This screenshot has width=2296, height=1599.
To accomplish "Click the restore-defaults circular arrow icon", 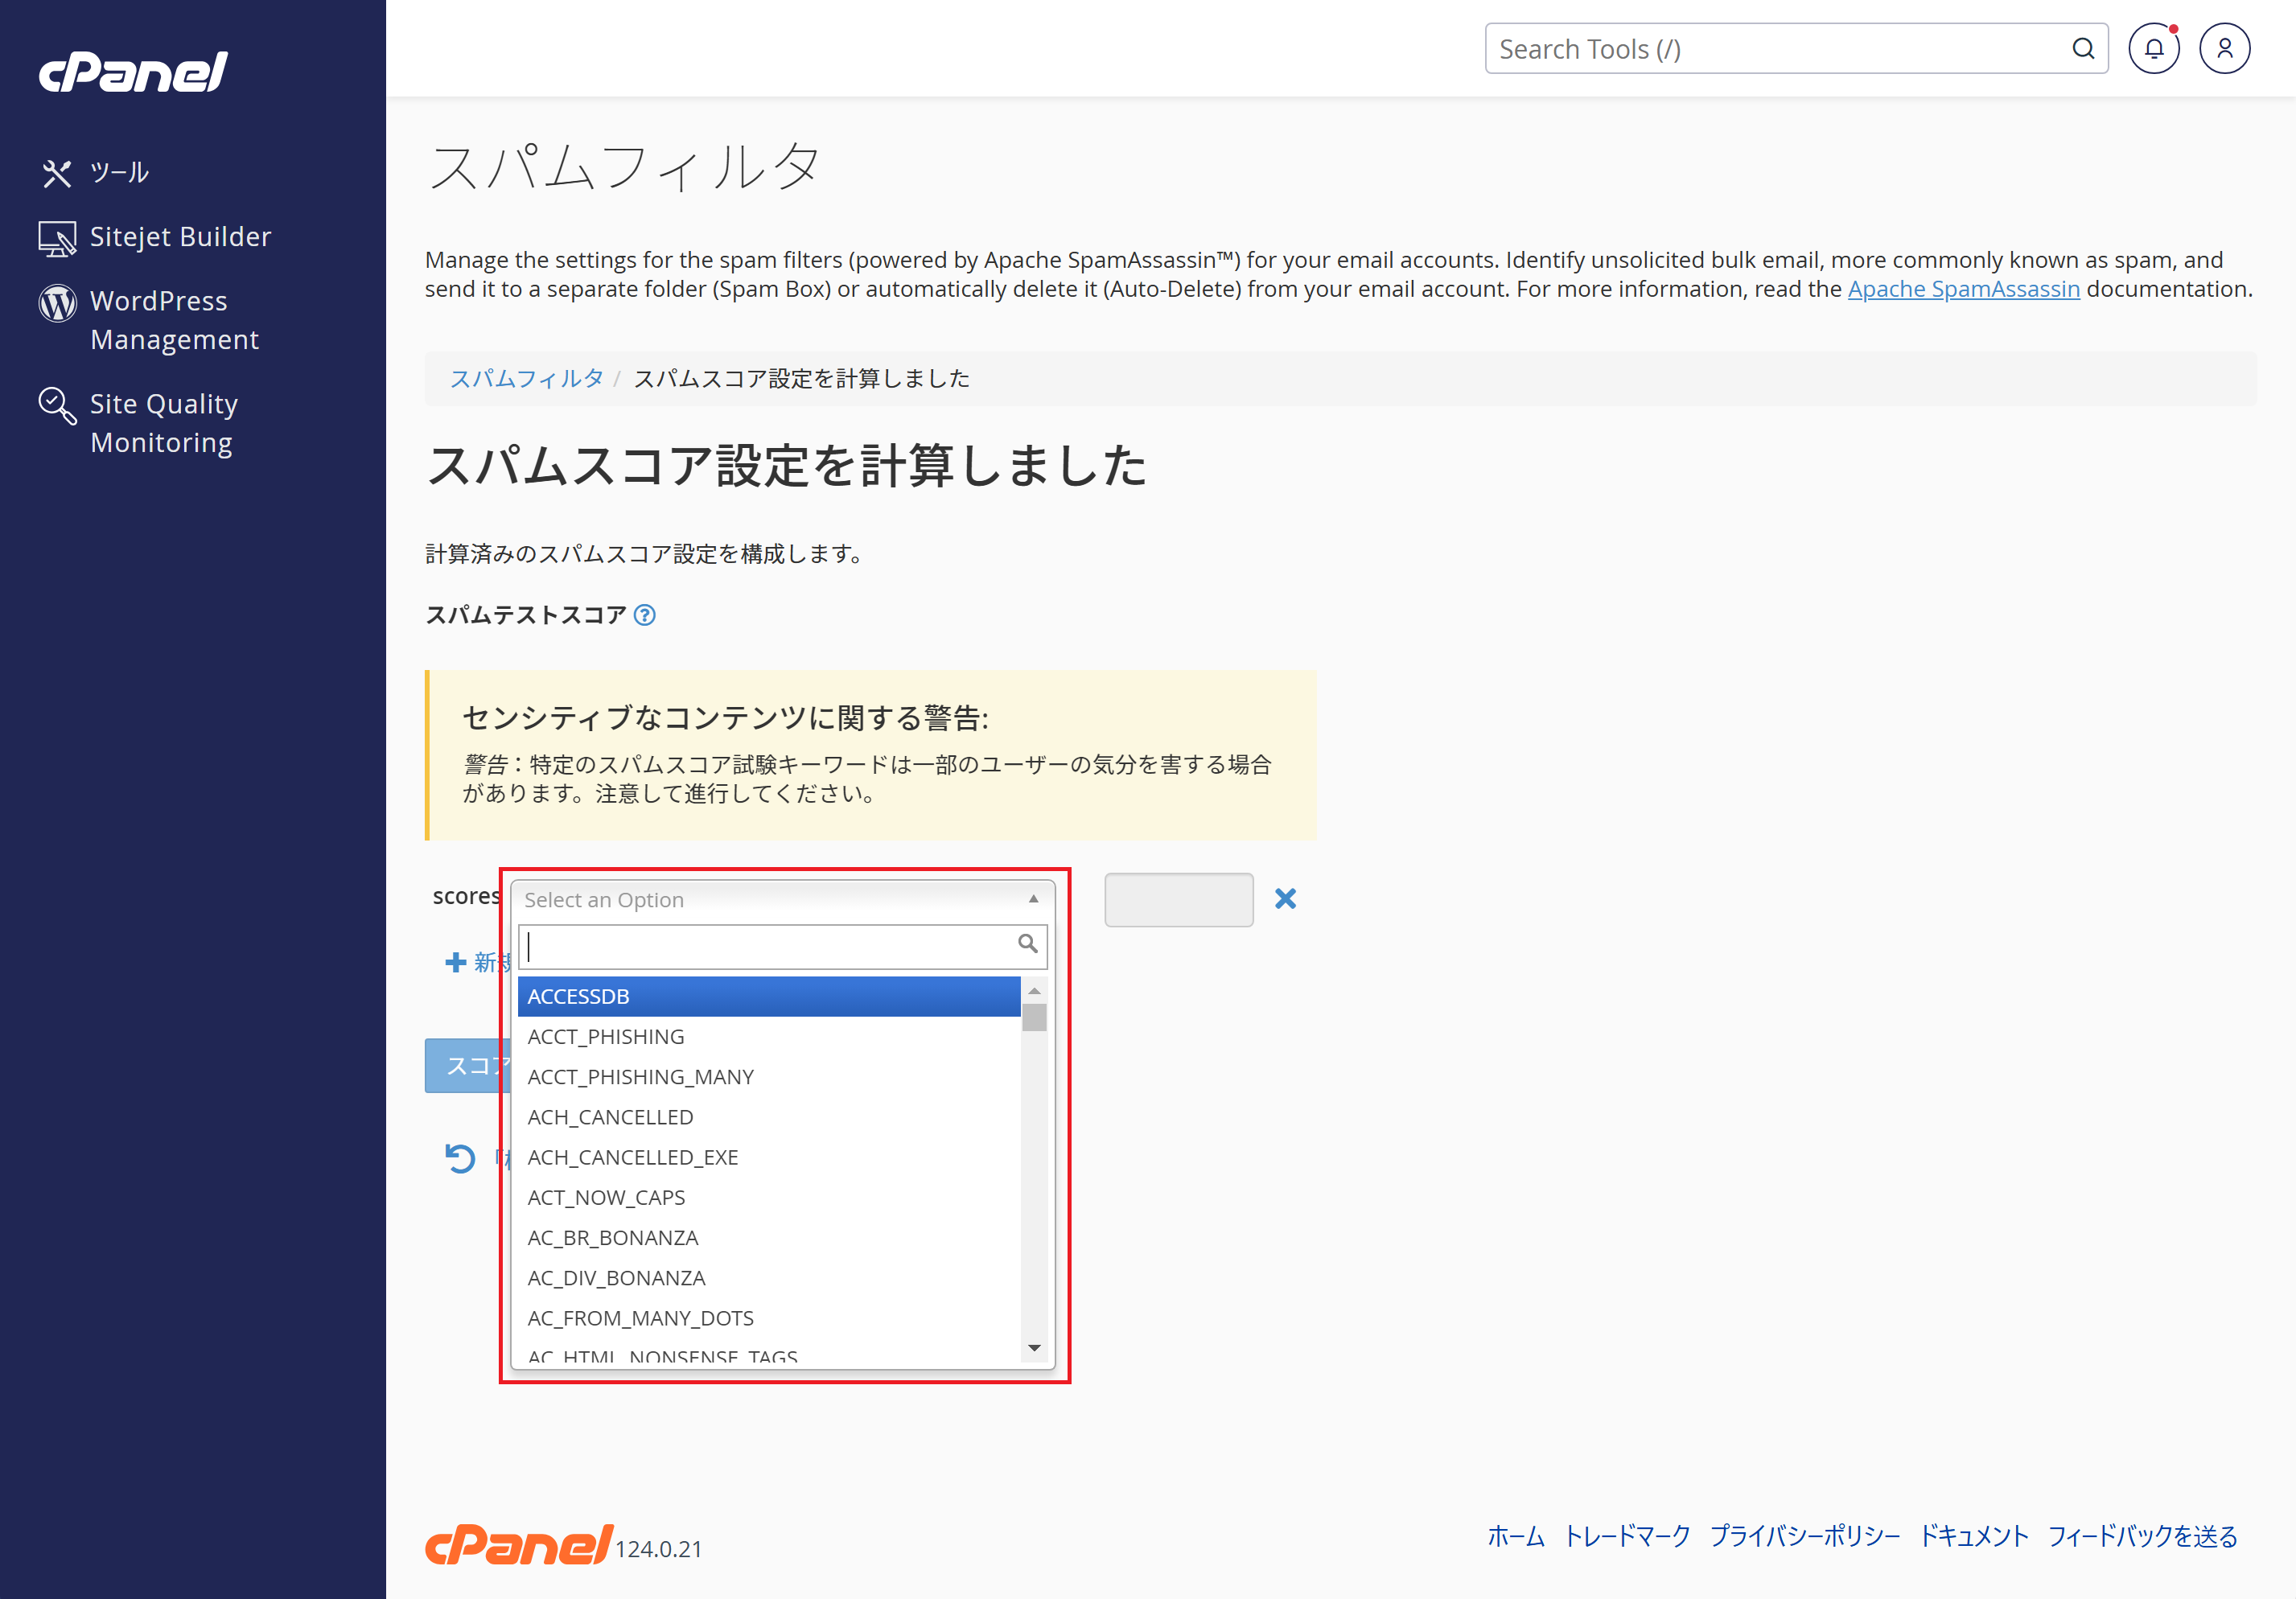I will click(460, 1158).
